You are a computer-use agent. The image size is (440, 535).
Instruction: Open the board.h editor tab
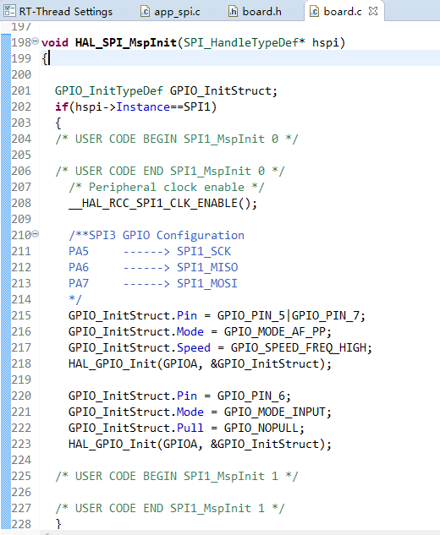pyautogui.click(x=256, y=11)
